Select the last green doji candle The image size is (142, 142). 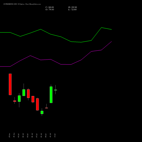point(56,90)
